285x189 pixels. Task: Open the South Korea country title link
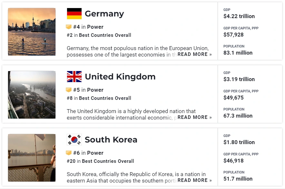(111, 140)
